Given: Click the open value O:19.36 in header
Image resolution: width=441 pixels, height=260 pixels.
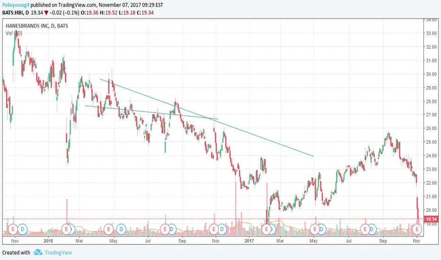Looking at the screenshot, I should click(90, 13).
